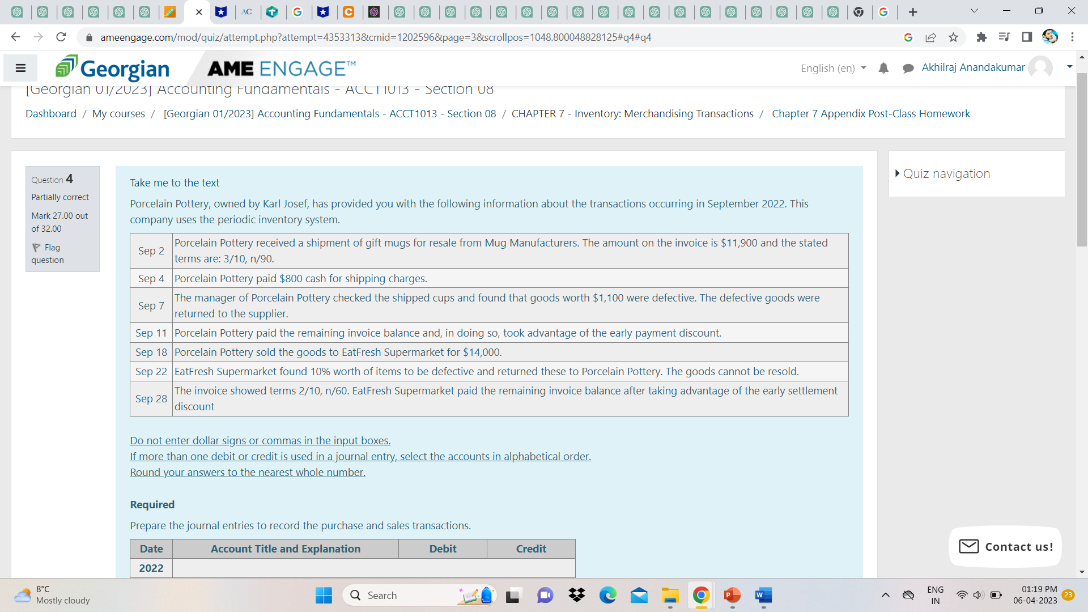Open Chrome extensions puzzle icon
This screenshot has height=612, width=1088.
(x=981, y=37)
